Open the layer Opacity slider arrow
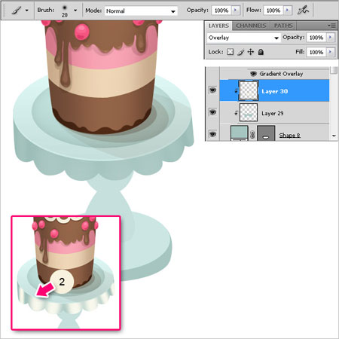 (x=330, y=38)
